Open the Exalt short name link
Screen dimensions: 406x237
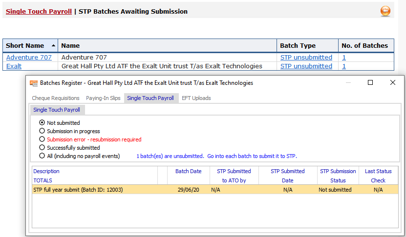[x=14, y=66]
